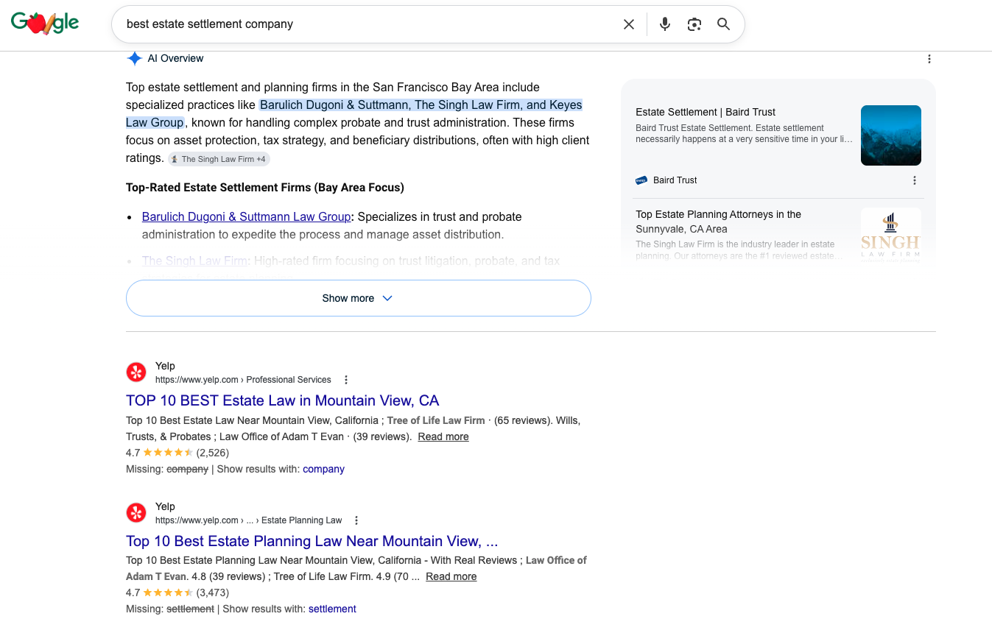Click Yelp logo of Estate Planning Law result

136,513
